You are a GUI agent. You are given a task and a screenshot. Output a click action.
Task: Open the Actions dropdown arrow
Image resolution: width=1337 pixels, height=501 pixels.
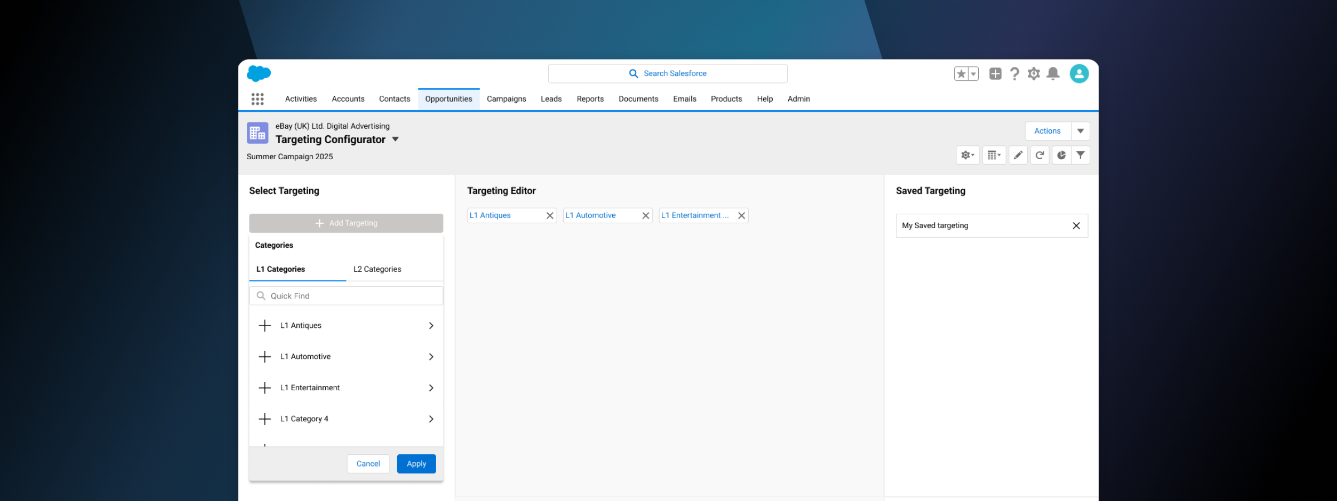click(1080, 131)
